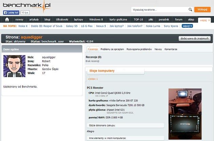Image resolution: width=214 pixels, height=141 pixels.
Task: Click 'GIGABYTE GA-G31M-ES2L' motherboard text
Action: (120, 113)
